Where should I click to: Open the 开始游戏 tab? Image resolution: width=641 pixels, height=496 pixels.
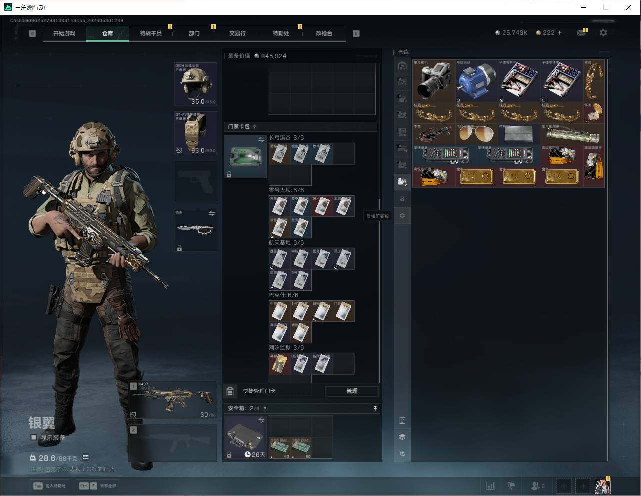coord(64,33)
